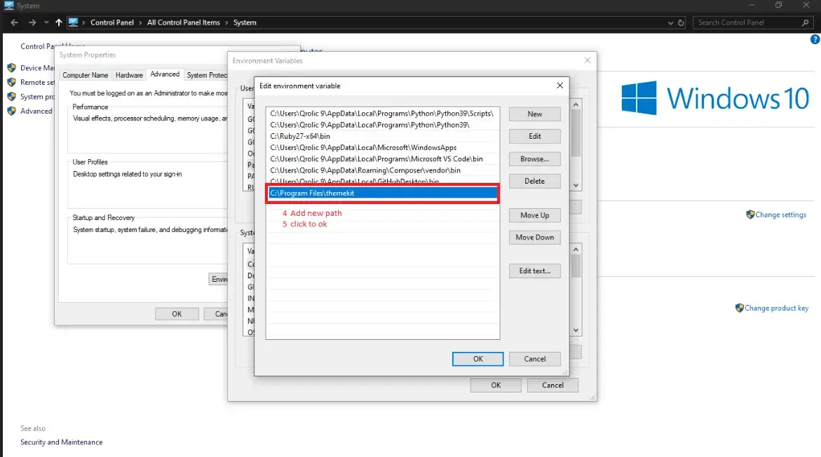
Task: Expand the recent locations dropdown chevron
Action: pos(46,22)
